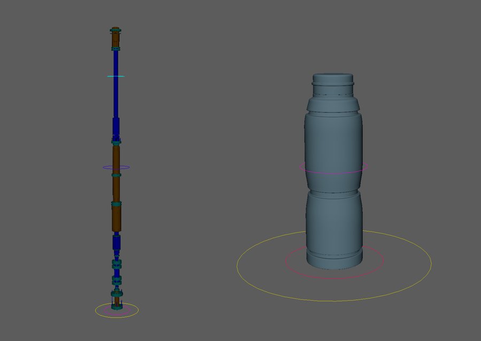Select the purple ring control on the pole
This screenshot has height=341, width=481.
pyautogui.click(x=116, y=167)
